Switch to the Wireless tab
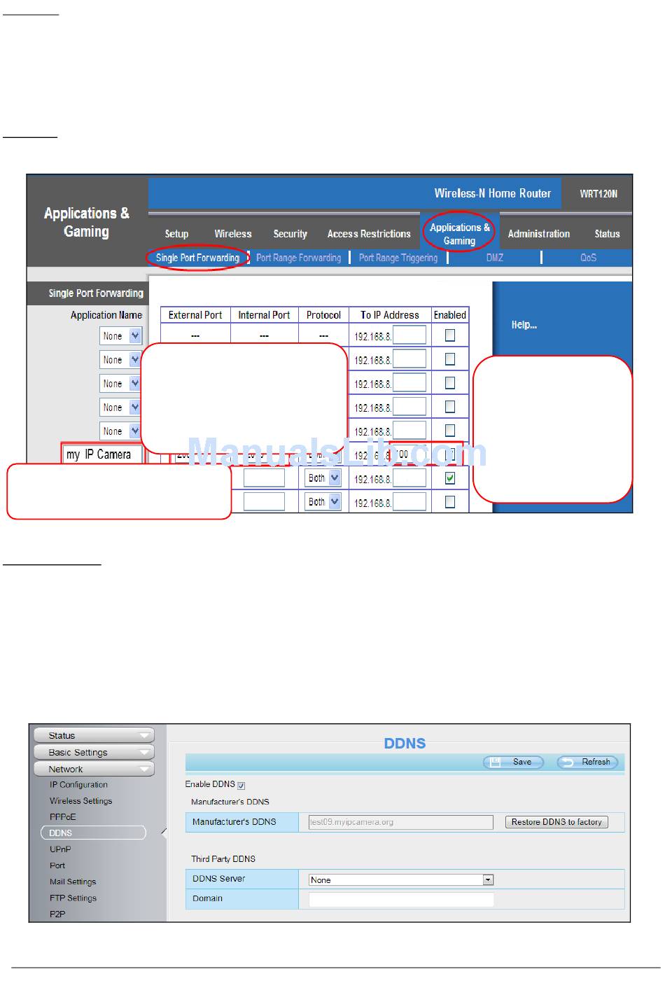665x981 pixels. 232,234
